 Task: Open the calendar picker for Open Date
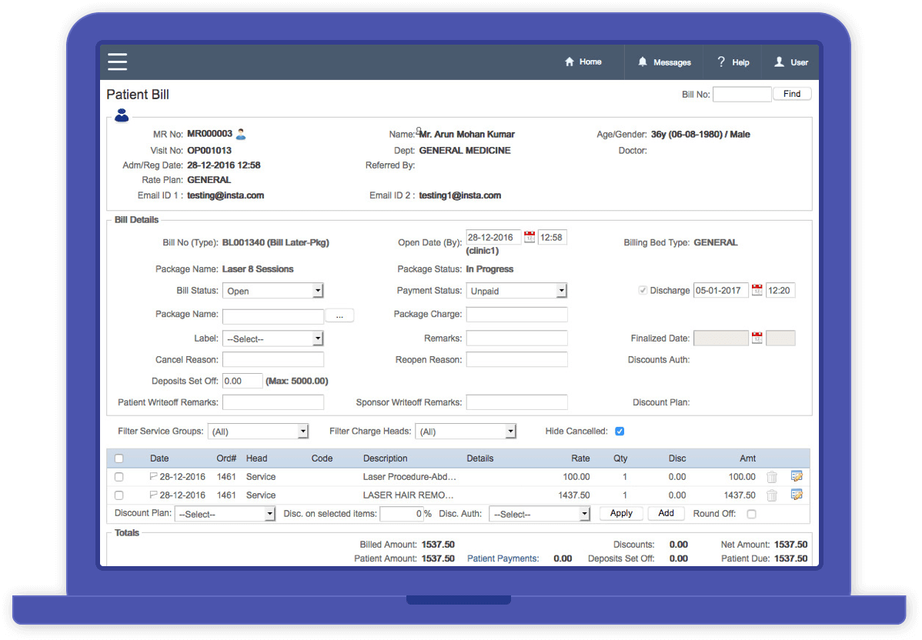point(529,238)
